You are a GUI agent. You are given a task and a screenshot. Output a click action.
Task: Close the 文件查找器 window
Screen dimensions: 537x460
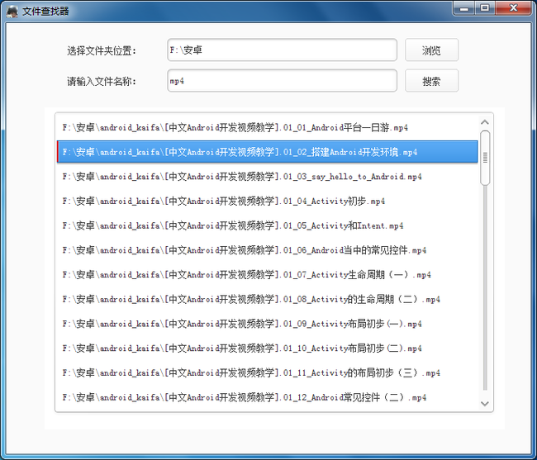pos(513,8)
